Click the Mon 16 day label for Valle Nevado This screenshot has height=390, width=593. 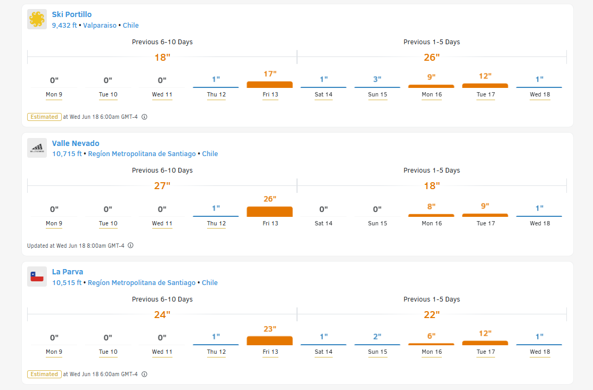pos(432,223)
